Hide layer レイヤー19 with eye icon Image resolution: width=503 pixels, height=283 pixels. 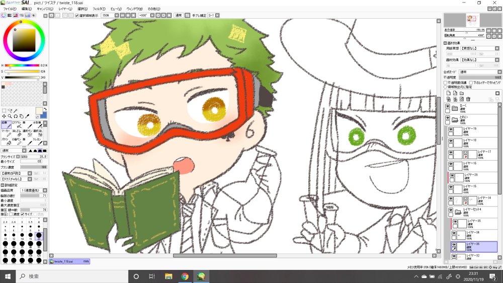451,129
